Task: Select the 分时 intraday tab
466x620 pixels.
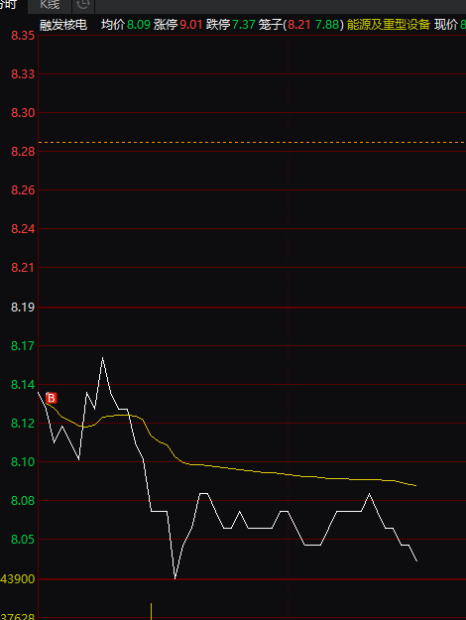Action: pyautogui.click(x=8, y=5)
